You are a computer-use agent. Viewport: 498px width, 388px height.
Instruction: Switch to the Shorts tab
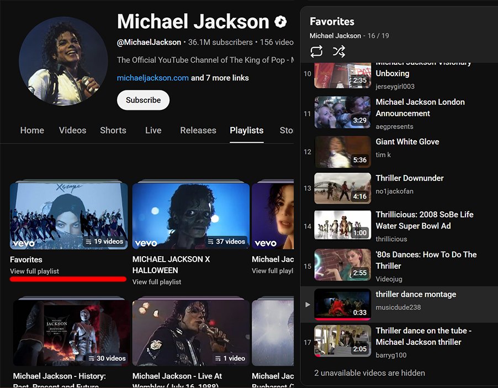[113, 130]
